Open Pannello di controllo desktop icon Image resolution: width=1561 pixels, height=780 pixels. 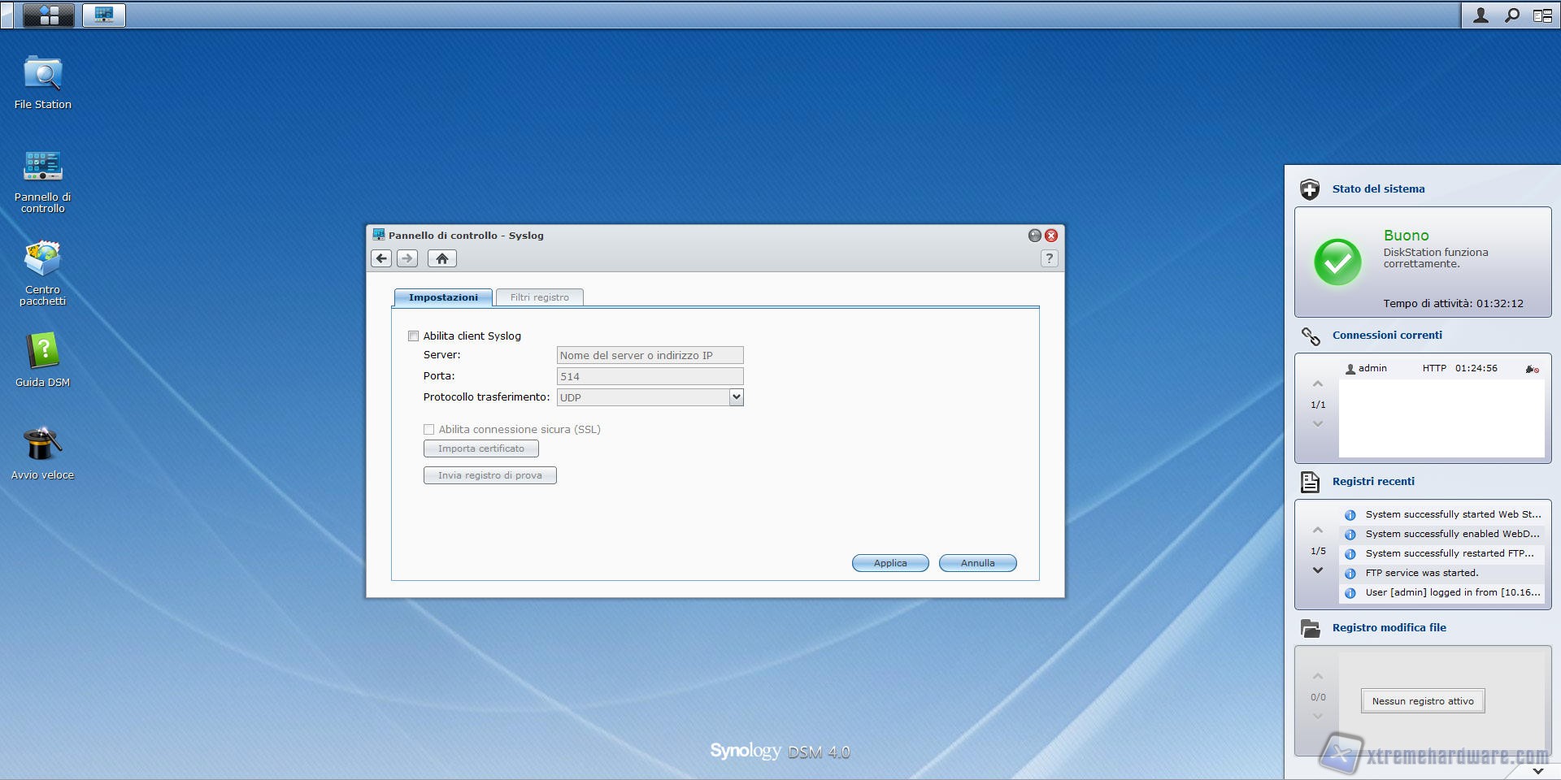(42, 167)
